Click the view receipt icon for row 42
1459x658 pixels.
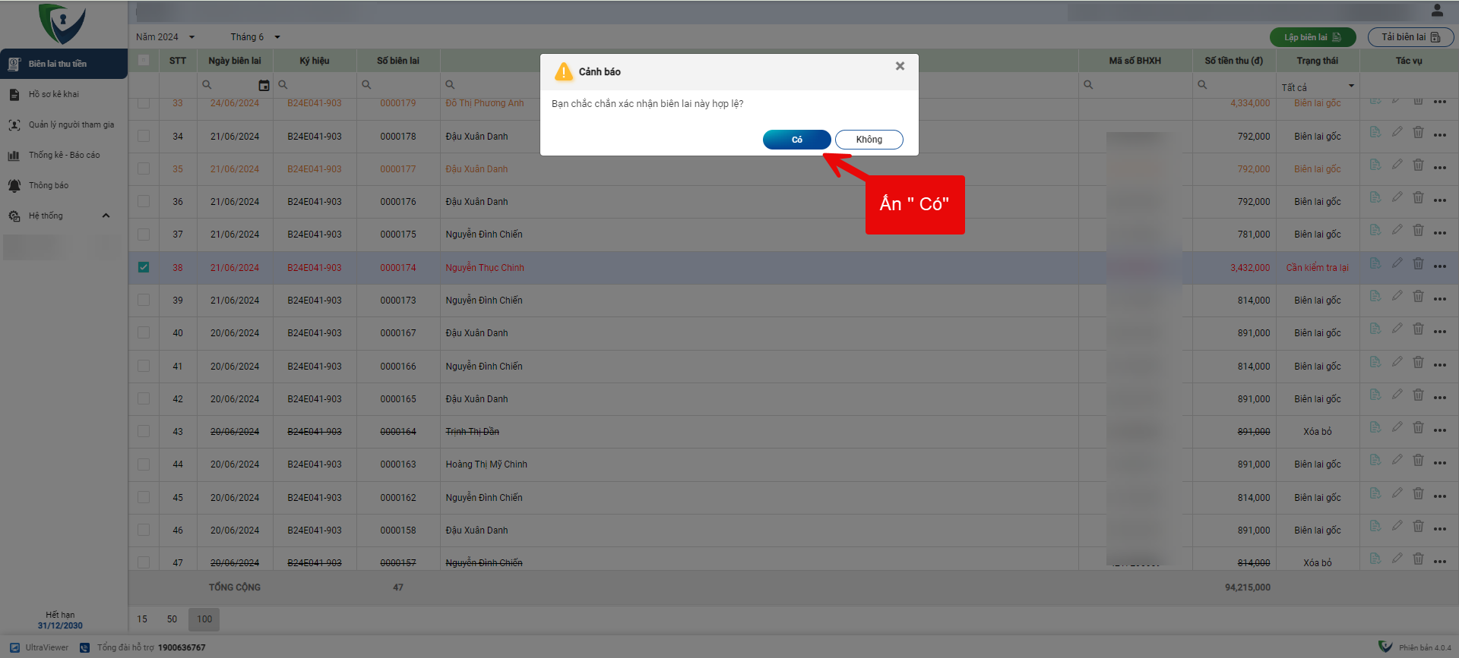[1375, 395]
